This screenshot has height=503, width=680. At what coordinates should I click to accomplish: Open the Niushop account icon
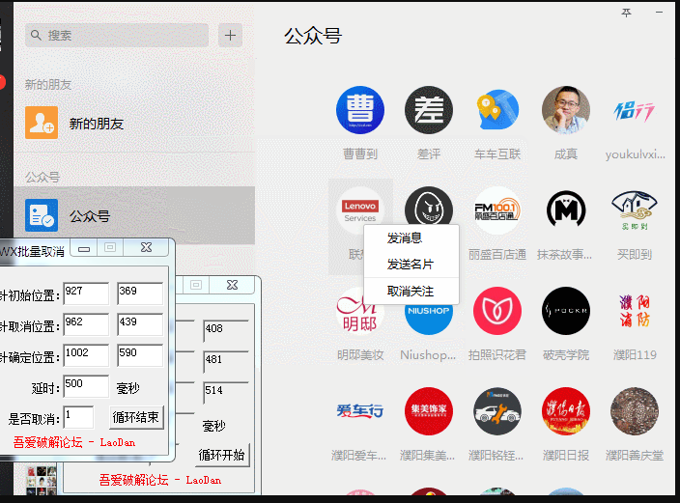(429, 311)
